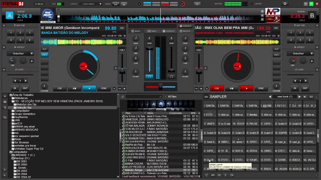
Task: Pause deck B
Action: 231,88
